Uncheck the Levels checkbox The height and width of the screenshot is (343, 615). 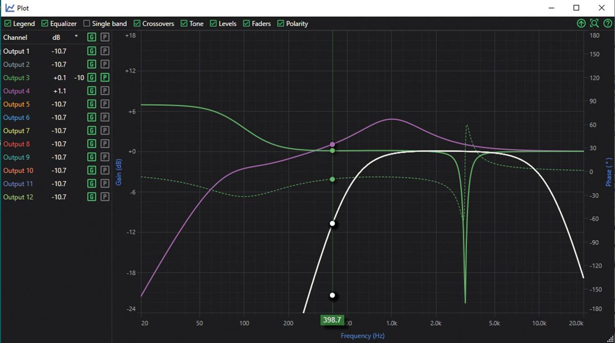pos(213,23)
